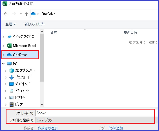The height and width of the screenshot is (131, 159).
Task: Open the ダウンロード folder
Action: [x=23, y=77]
